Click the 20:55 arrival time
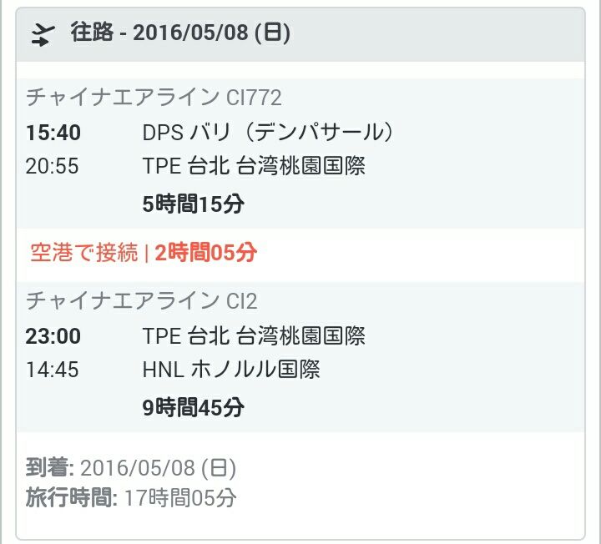601x544 pixels. 53,166
